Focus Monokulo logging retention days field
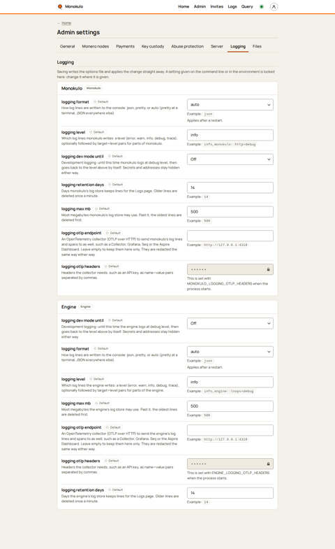The height and width of the screenshot is (549, 335). pos(230,187)
